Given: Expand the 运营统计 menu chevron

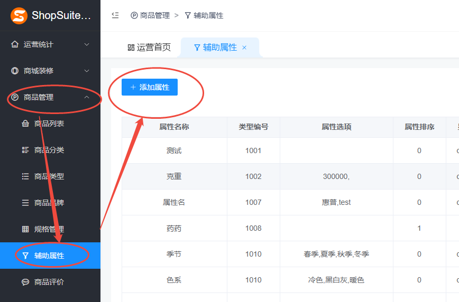Looking at the screenshot, I should [x=87, y=44].
